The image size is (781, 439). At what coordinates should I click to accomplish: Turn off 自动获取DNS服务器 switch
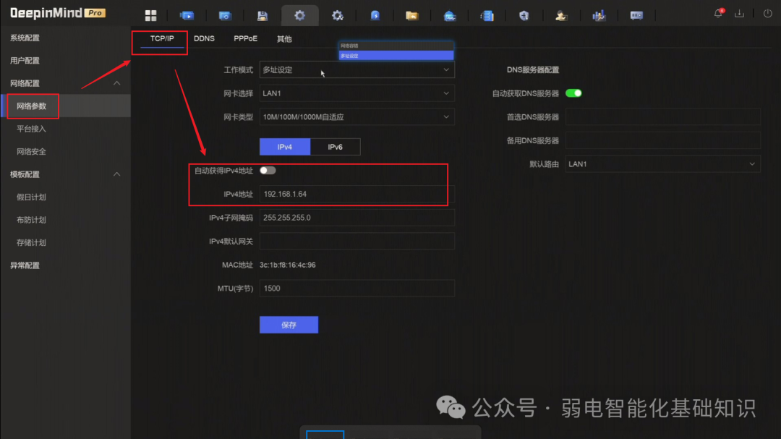pos(573,93)
